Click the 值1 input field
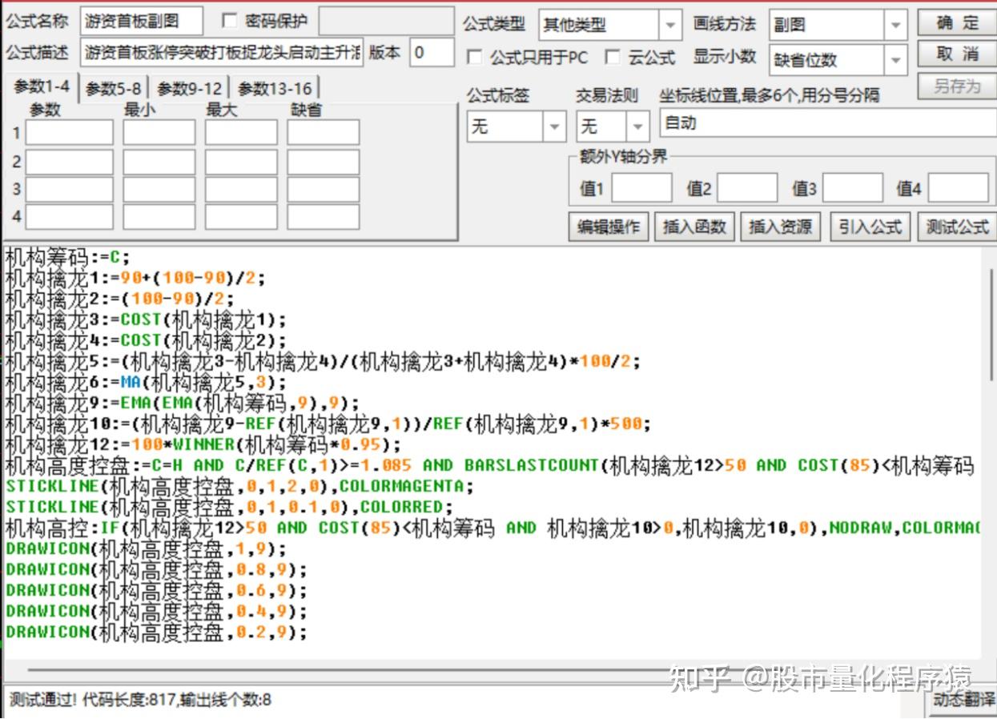This screenshot has height=719, width=997. 641,188
